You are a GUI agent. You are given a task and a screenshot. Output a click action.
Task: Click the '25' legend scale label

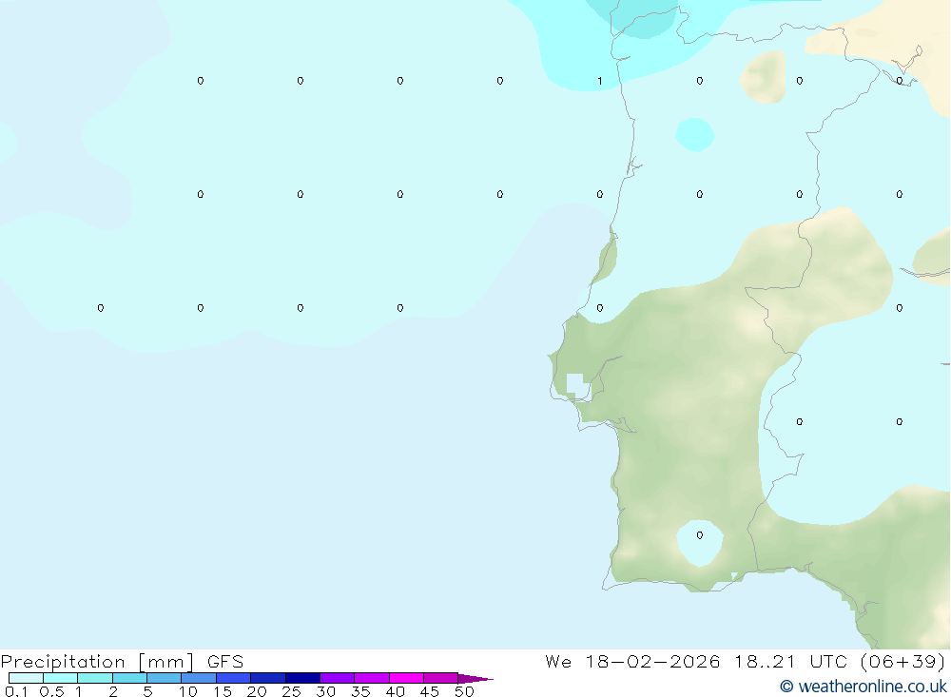(291, 691)
